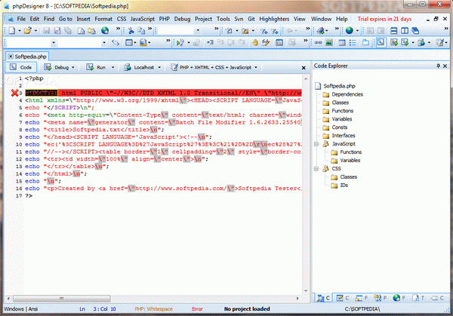
Task: Switch to the Code Explorer bottom tab
Action: [x=323, y=298]
